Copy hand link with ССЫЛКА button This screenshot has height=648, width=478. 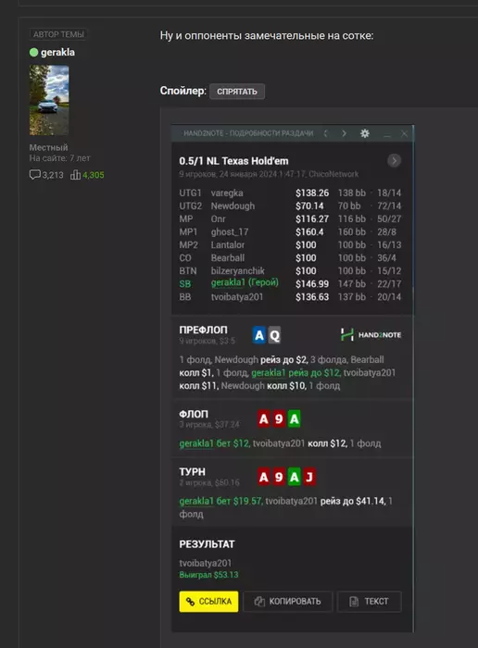coord(208,602)
